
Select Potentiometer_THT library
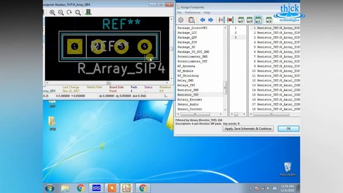[x=192, y=62]
